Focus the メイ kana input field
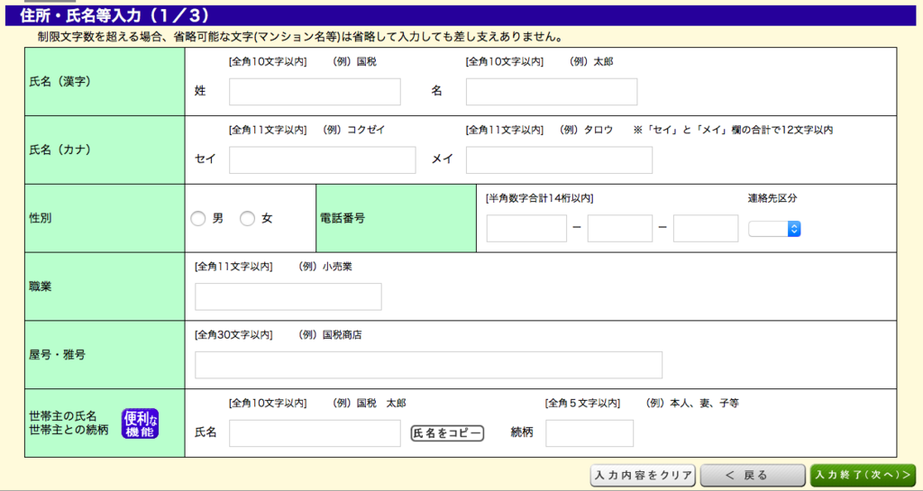The height and width of the screenshot is (491, 923). pyautogui.click(x=559, y=160)
